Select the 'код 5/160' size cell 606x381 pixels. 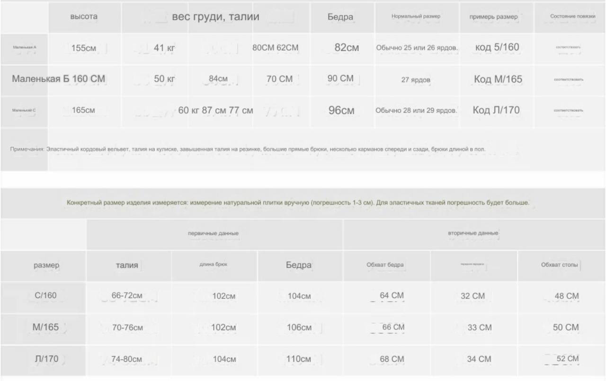pyautogui.click(x=497, y=47)
